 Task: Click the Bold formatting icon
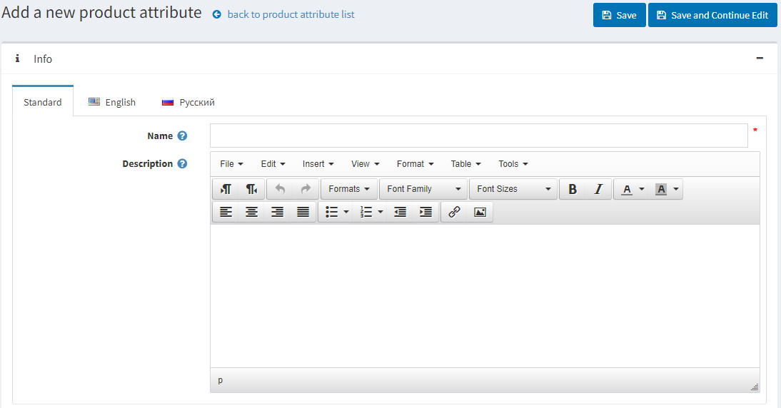(x=573, y=189)
